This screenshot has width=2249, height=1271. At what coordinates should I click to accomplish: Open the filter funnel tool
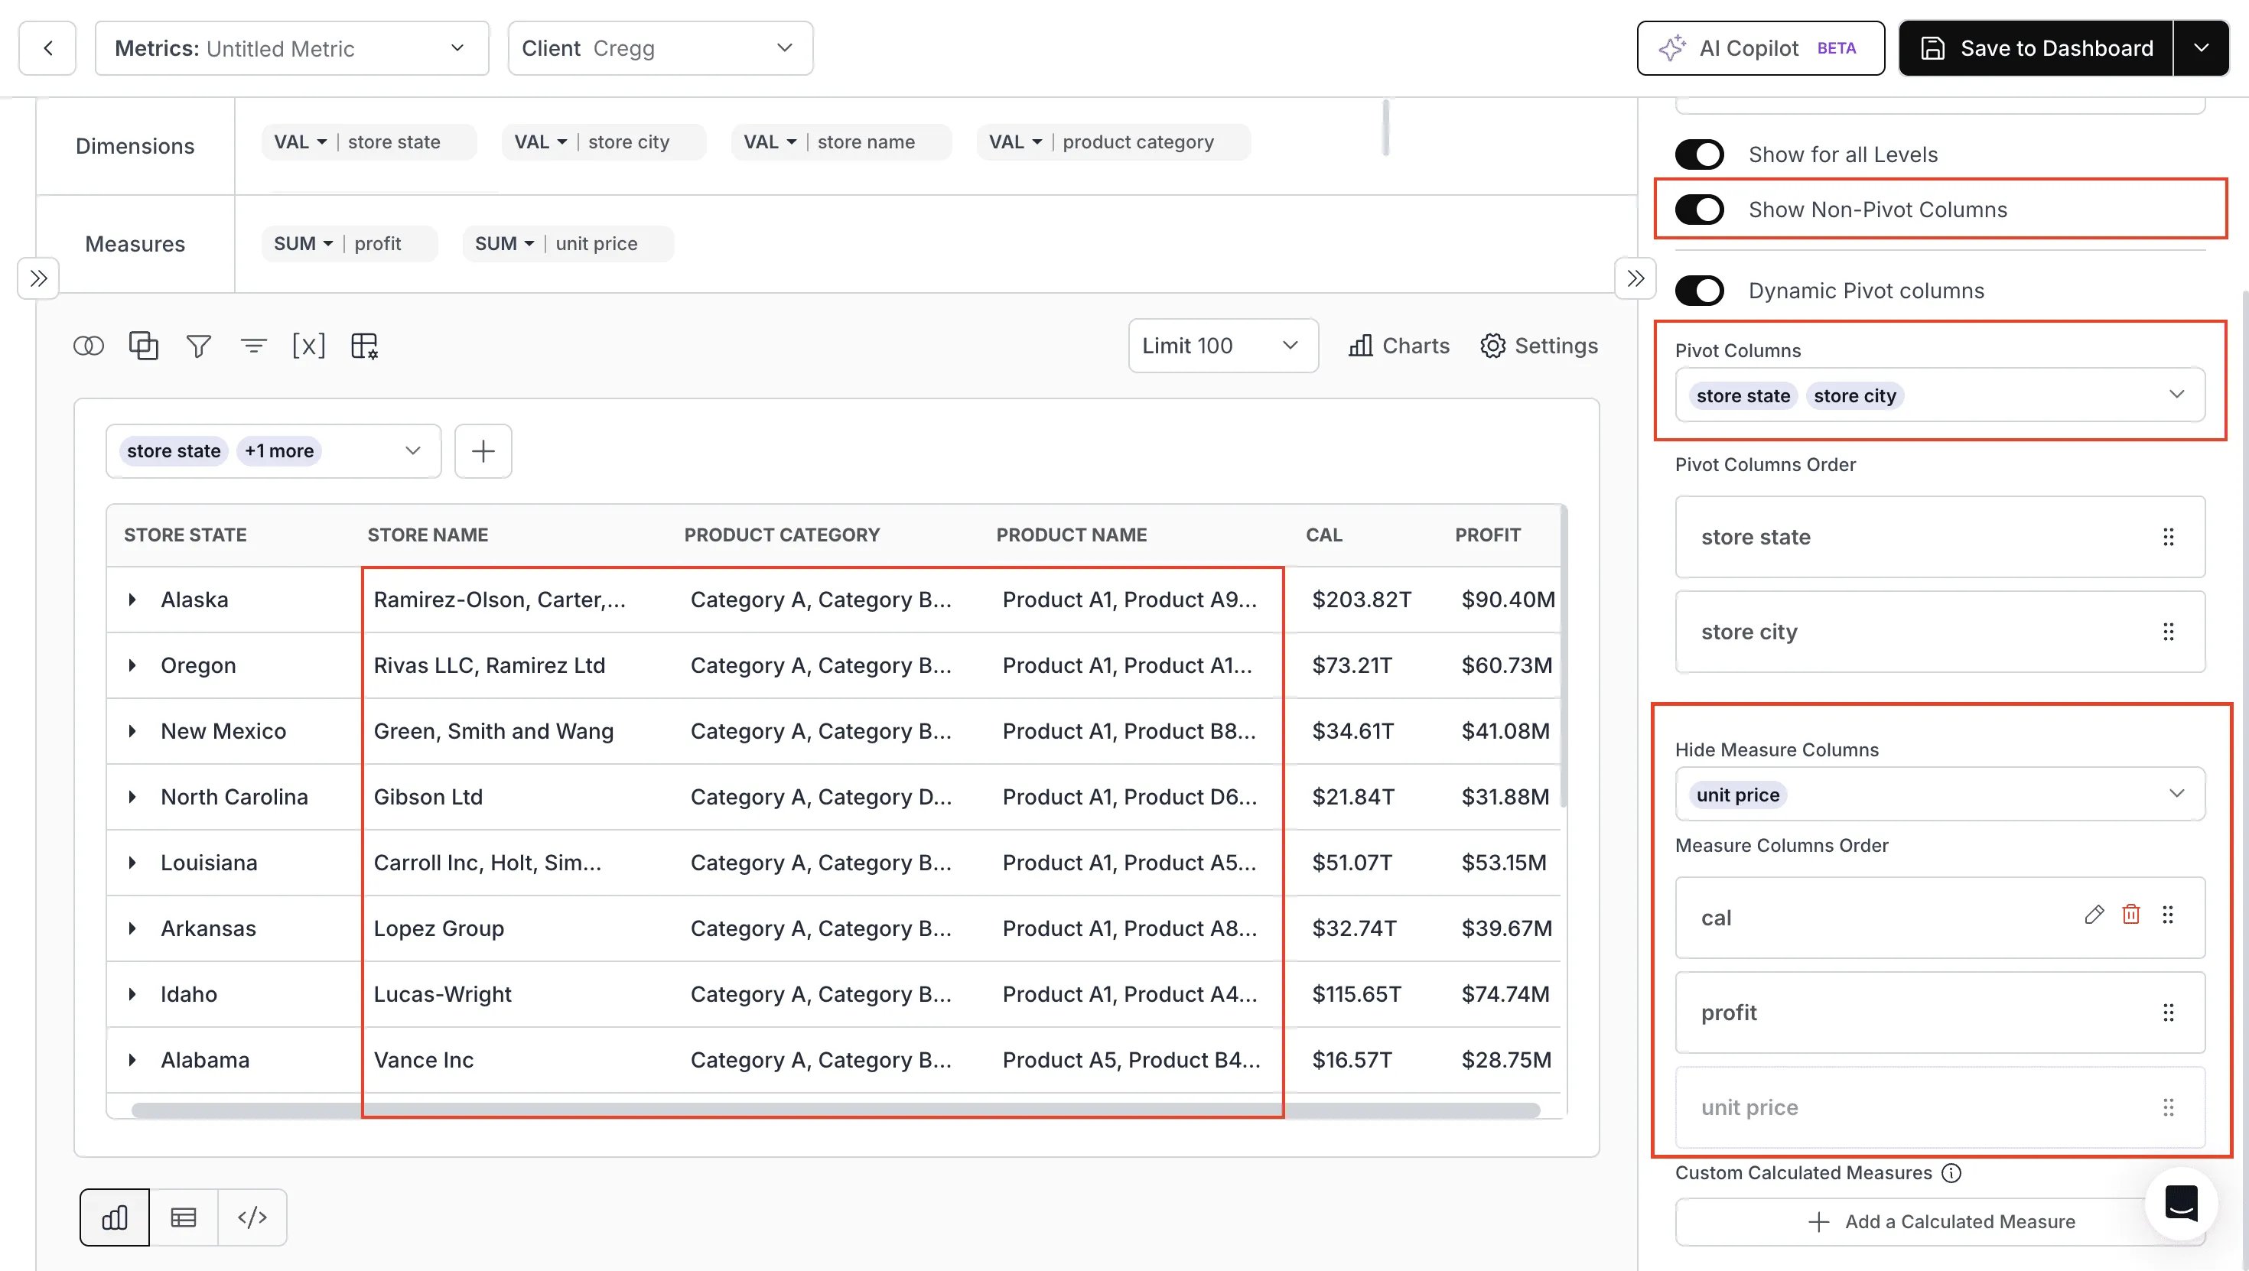[x=199, y=346]
